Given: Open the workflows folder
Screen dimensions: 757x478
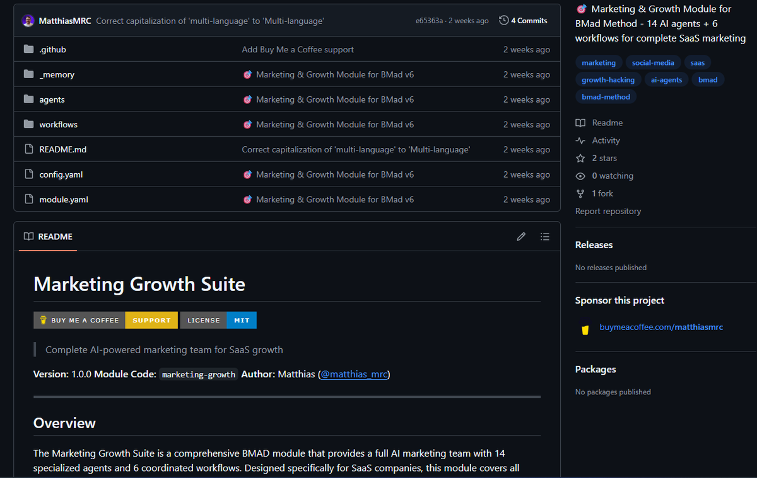Looking at the screenshot, I should (58, 124).
